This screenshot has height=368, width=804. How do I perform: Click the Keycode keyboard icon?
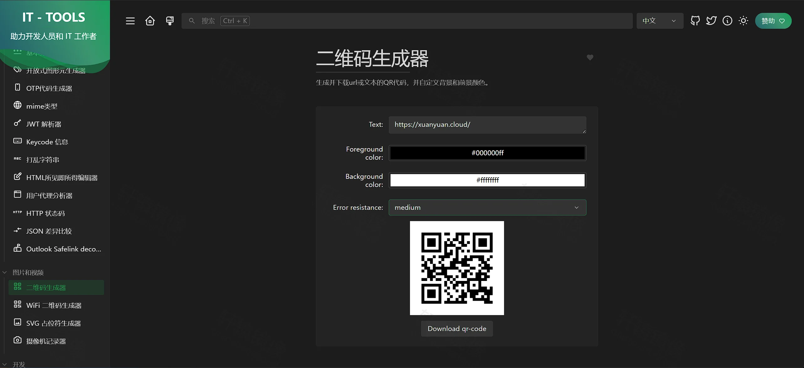coord(18,141)
